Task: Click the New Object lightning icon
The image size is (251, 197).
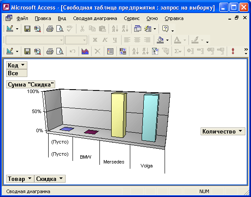Action: [148, 29]
